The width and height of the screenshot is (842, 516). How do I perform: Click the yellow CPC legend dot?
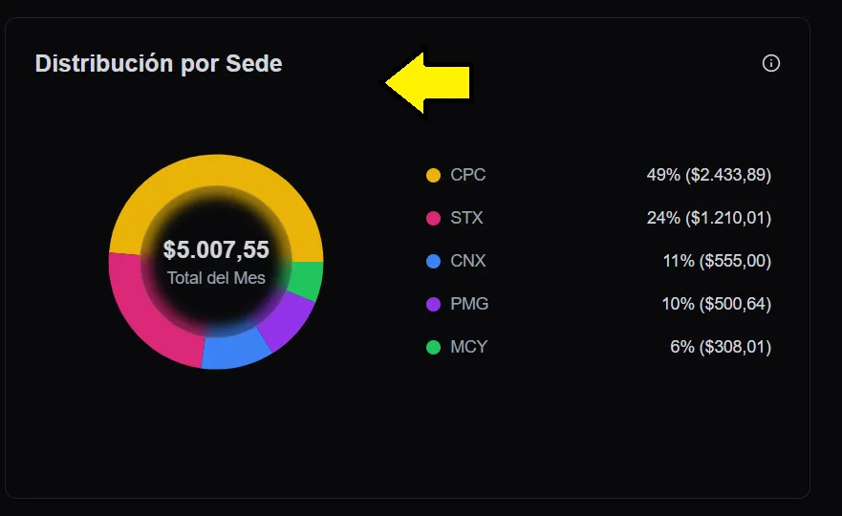click(433, 176)
